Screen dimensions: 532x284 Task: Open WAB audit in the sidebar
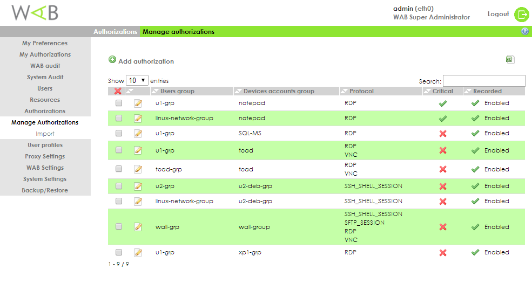click(45, 66)
